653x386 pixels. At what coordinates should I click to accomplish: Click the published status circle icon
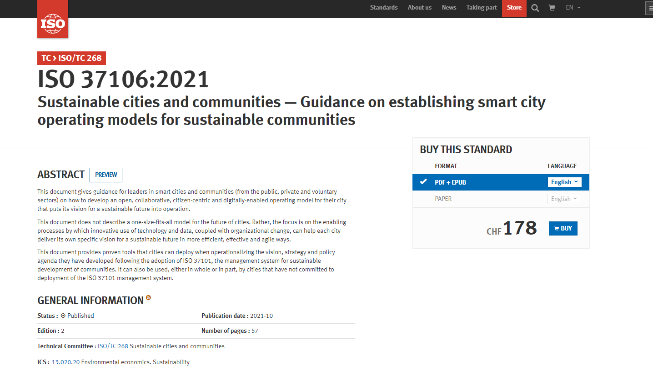pyautogui.click(x=63, y=316)
